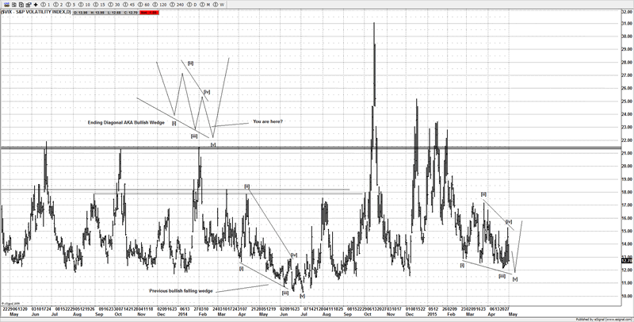The width and height of the screenshot is (634, 322).
Task: Set the 30-minute interval
Action: click(113, 5)
